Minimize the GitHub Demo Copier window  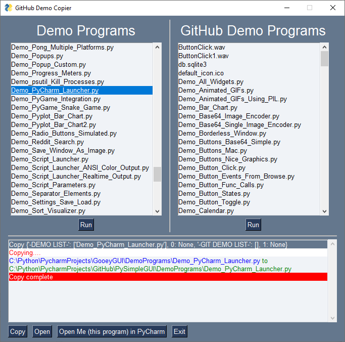(287, 8)
